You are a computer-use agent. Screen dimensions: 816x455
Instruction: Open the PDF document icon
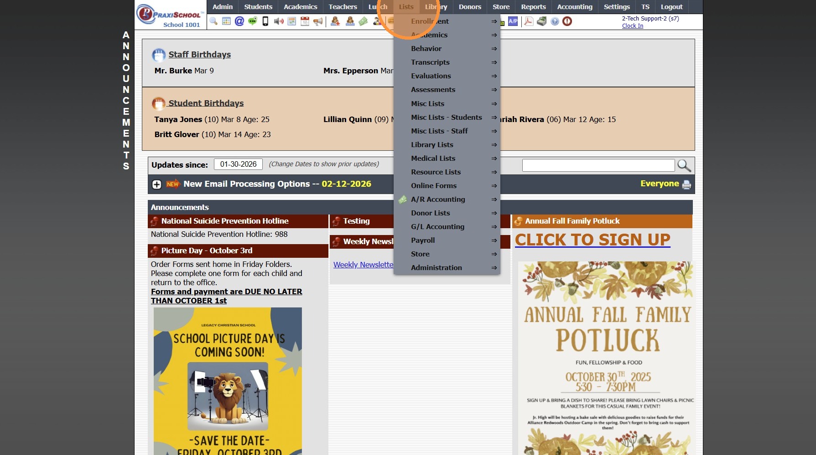(x=529, y=21)
